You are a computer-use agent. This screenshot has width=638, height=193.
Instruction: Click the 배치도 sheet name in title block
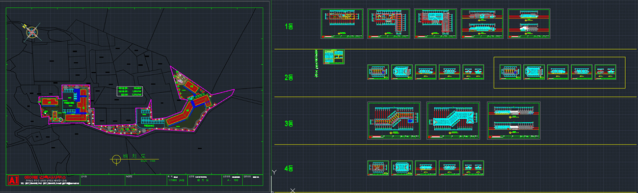point(203,181)
